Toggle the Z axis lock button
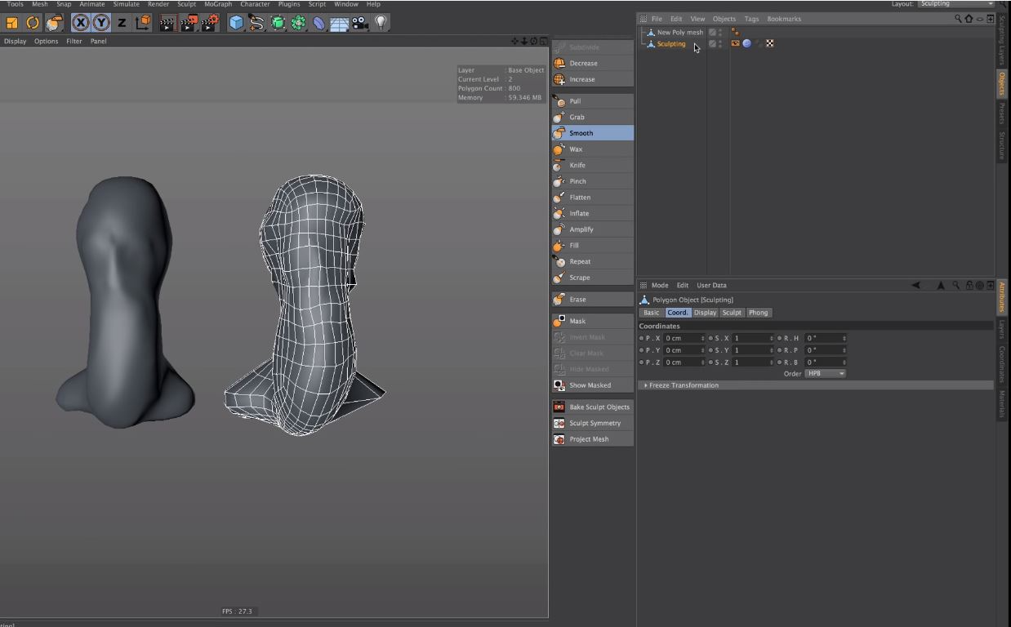This screenshot has height=627, width=1011. tap(122, 22)
